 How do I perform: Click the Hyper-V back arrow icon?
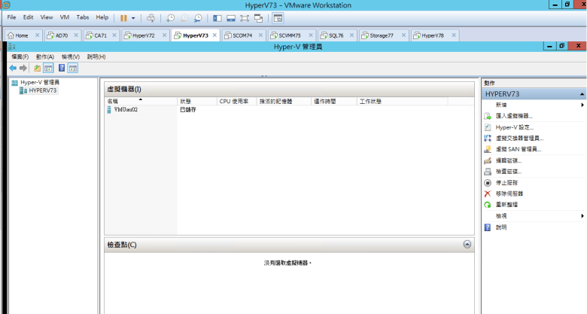[13, 68]
